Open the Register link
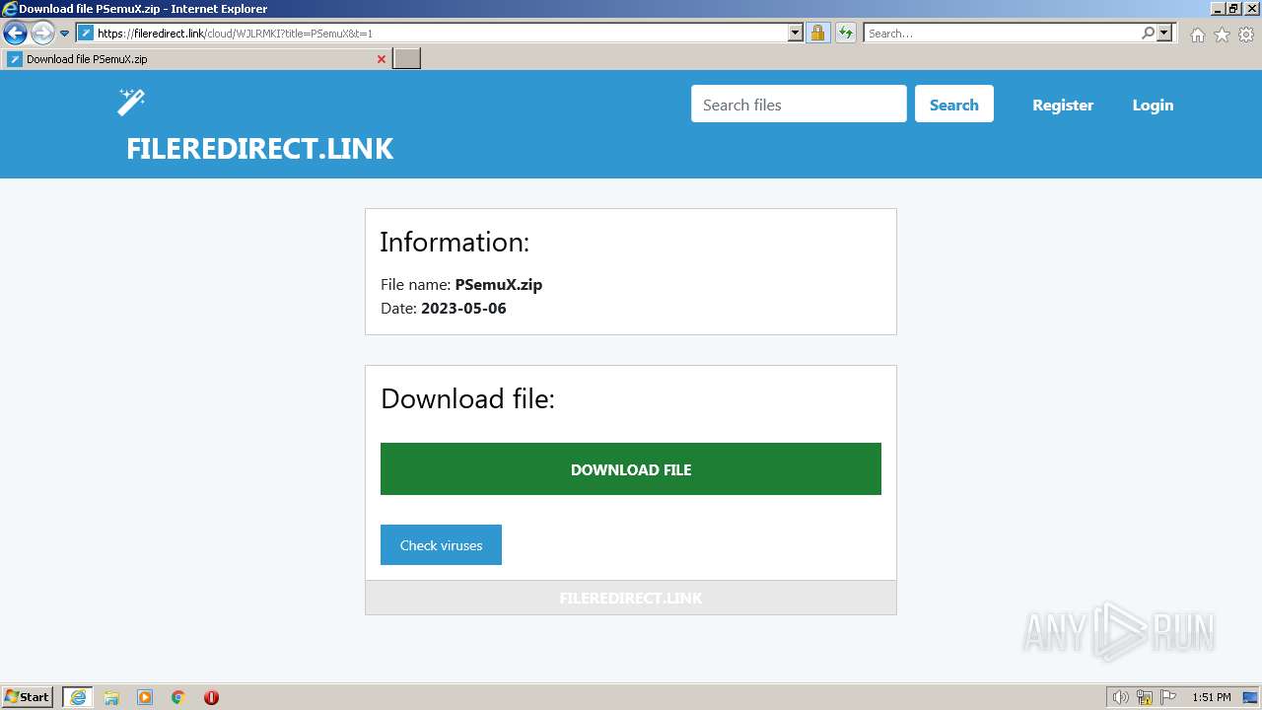The width and height of the screenshot is (1262, 710). pos(1063,105)
